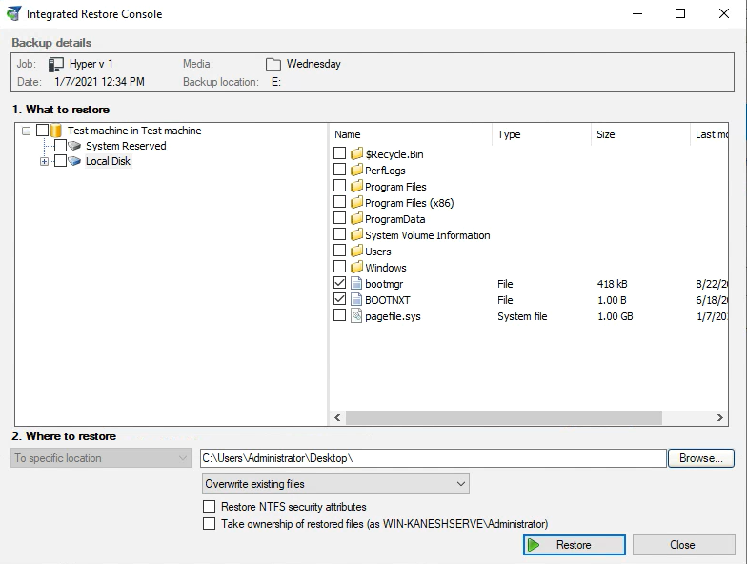The width and height of the screenshot is (747, 564).
Task: Sort file list by Size column
Action: click(x=638, y=134)
